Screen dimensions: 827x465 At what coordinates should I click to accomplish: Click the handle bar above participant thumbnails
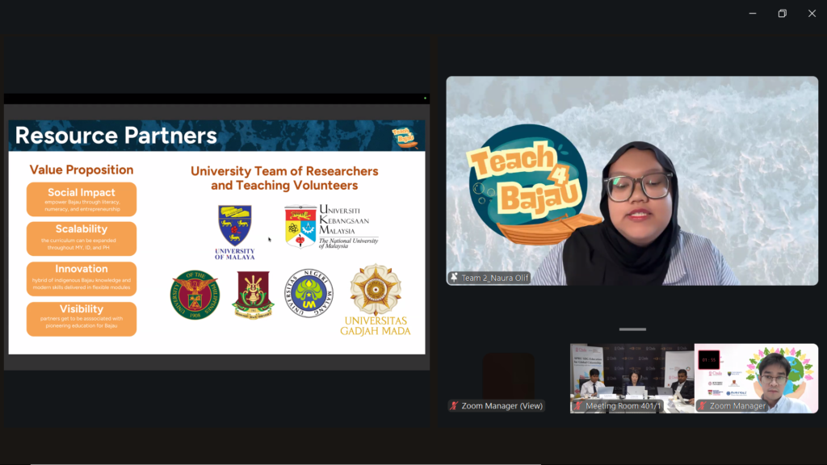(x=632, y=329)
